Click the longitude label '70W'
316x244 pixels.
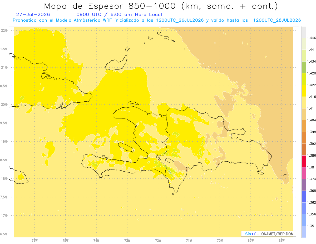point(220,240)
